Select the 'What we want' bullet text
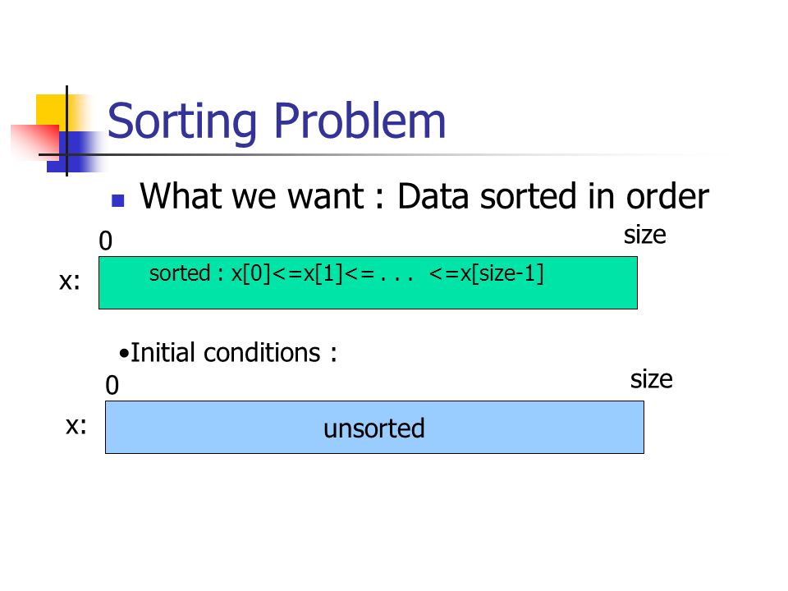The image size is (788, 591). click(x=424, y=196)
